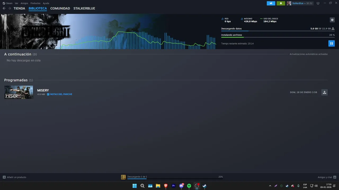The width and height of the screenshot is (339, 190).
Task: Open the green notifications bell
Action: 281,3
